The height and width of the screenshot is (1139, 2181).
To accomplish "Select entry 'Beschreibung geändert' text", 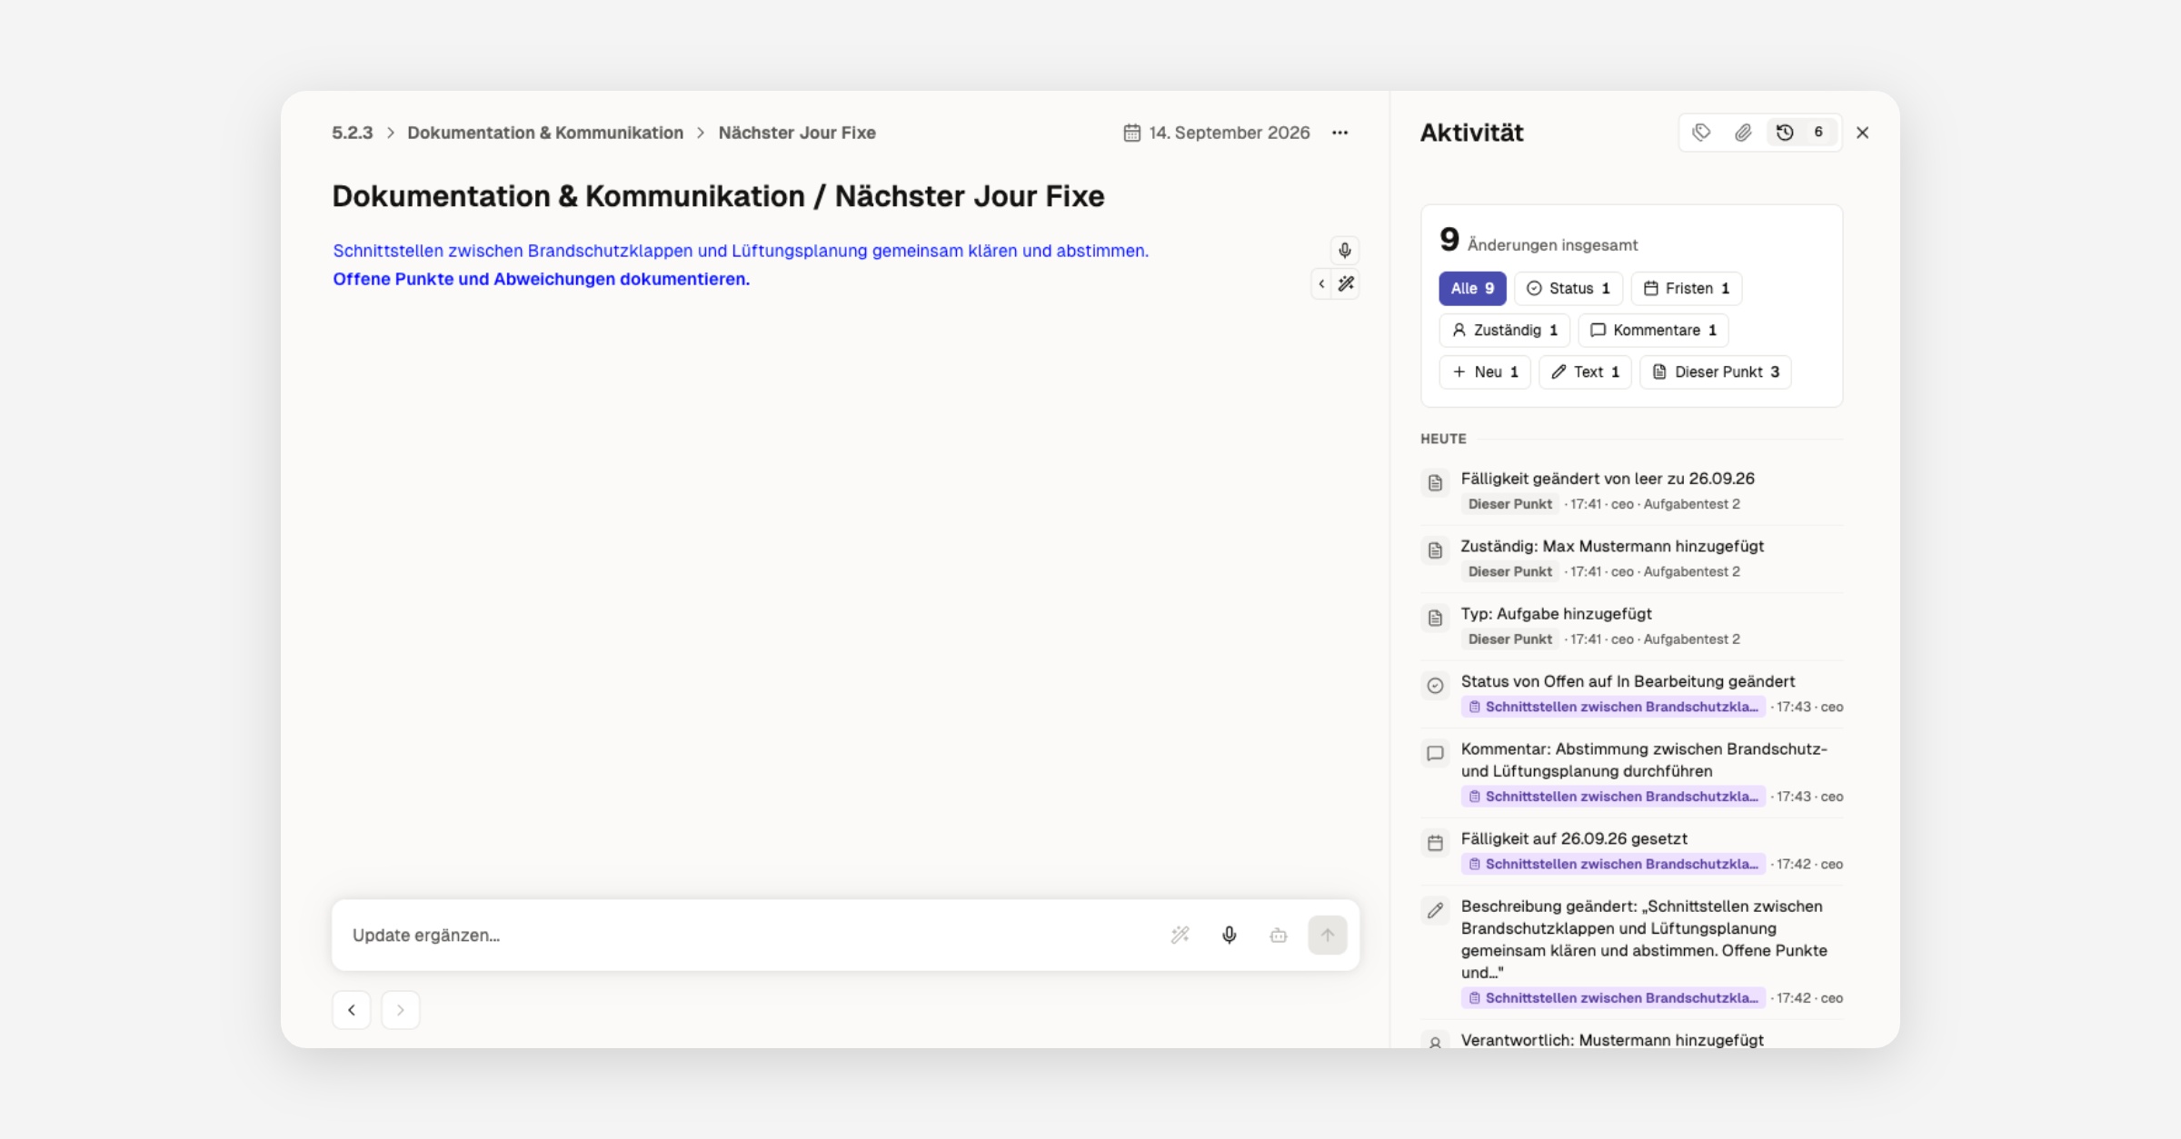I will click(1644, 939).
